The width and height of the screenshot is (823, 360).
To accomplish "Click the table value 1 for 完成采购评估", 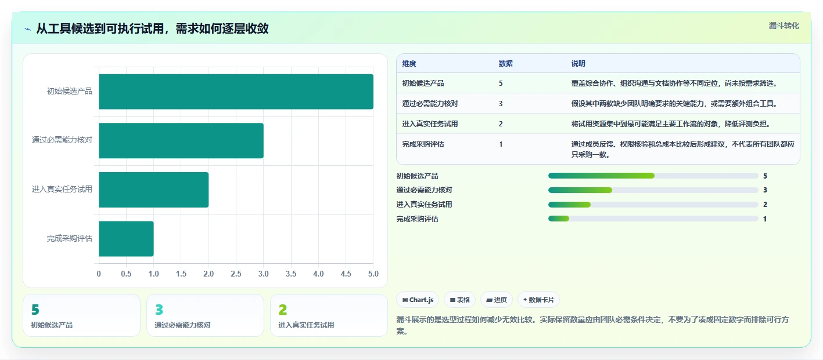I will [501, 144].
